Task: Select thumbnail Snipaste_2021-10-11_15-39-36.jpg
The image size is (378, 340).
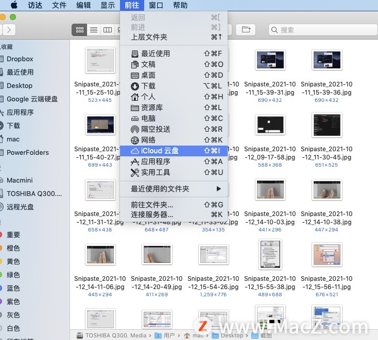Action: (327, 60)
